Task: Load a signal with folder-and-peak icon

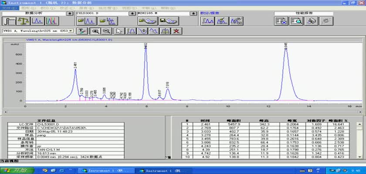Action: [x=87, y=21]
